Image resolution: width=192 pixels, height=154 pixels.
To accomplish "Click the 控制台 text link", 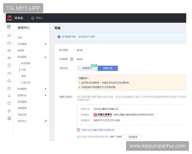I will (39, 18).
